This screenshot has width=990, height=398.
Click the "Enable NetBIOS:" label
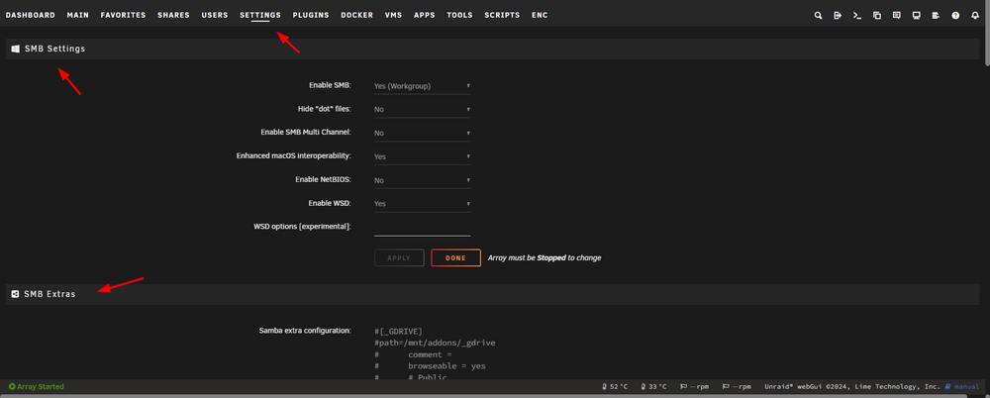click(x=323, y=179)
